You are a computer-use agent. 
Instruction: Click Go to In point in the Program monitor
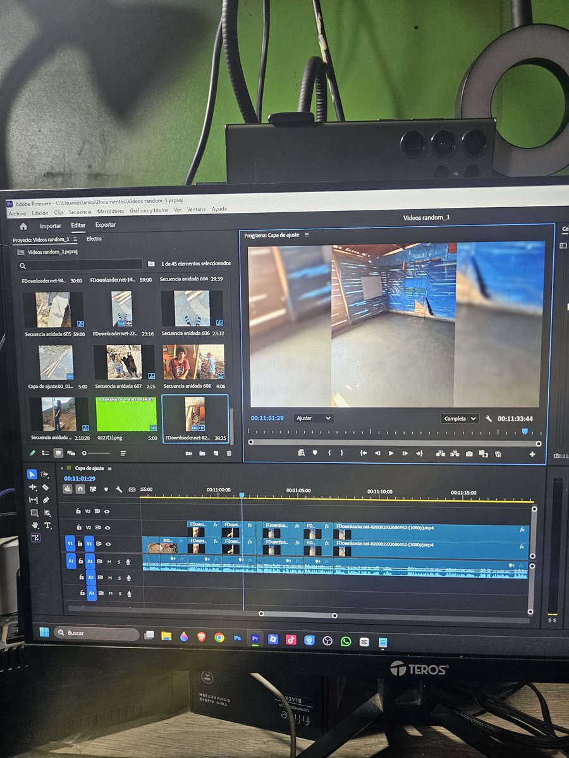[364, 453]
